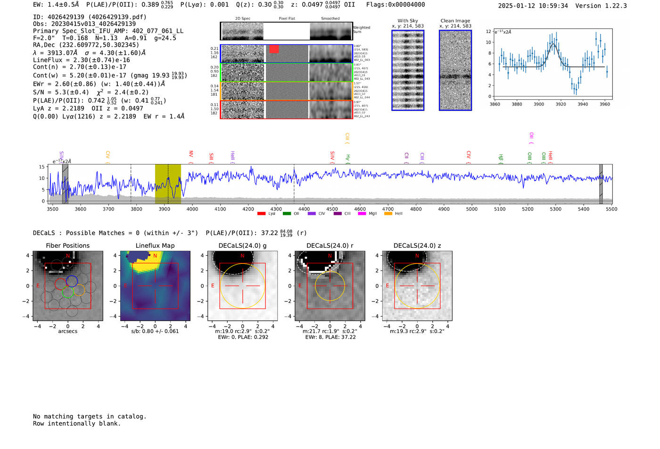The image size is (660, 449).
Task: Open the DECaLS r-band image
Action: [x=330, y=286]
